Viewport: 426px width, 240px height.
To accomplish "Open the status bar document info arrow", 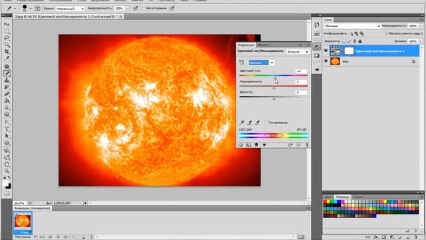I will [85, 203].
